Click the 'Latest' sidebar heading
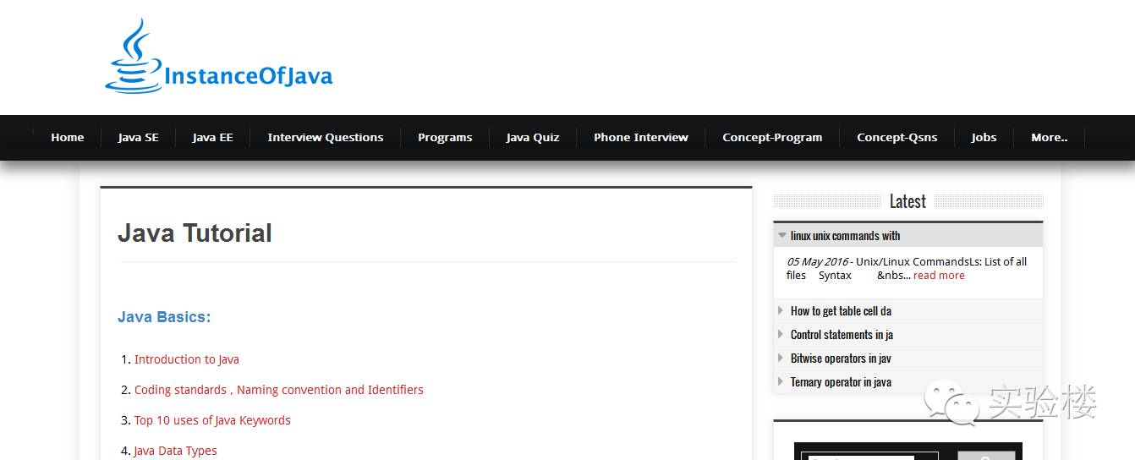 (x=907, y=201)
